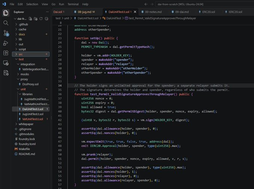Expand the whitepaper folder
This screenshot has width=254, height=189.
(31, 124)
